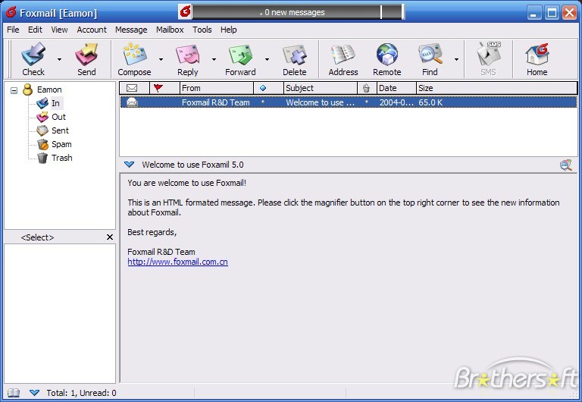
Task: Click the envelope status column header icon
Action: (132, 88)
